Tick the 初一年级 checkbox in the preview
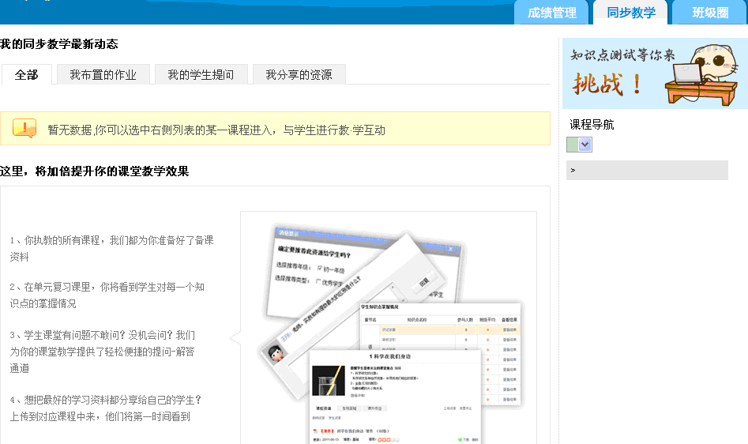Viewport: 748px width, 444px height. click(319, 269)
